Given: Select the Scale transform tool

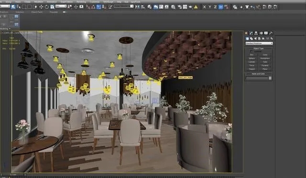Looking at the screenshot, I should coord(52,7).
